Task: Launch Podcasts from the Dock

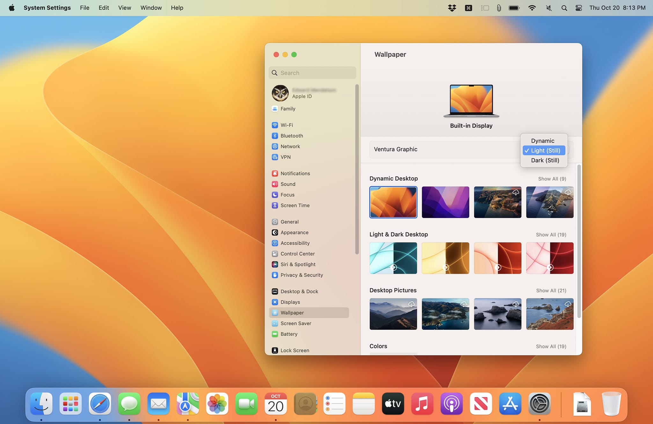Action: pos(451,404)
